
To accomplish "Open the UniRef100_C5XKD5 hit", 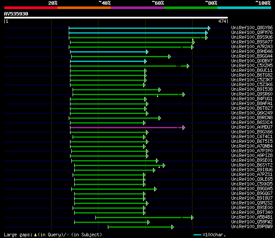I will point(252,184).
